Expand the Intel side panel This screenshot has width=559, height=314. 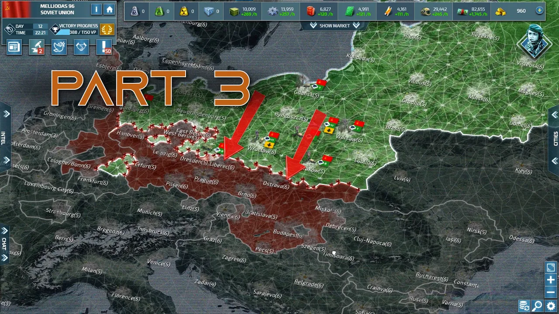click(x=6, y=114)
